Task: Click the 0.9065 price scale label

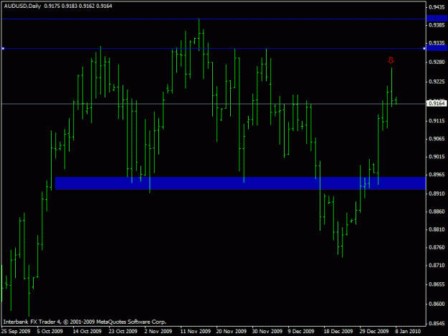Action: 437,139
